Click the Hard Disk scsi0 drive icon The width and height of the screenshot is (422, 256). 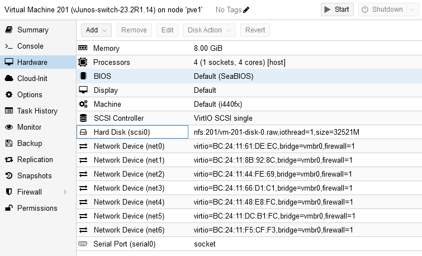[x=83, y=132]
